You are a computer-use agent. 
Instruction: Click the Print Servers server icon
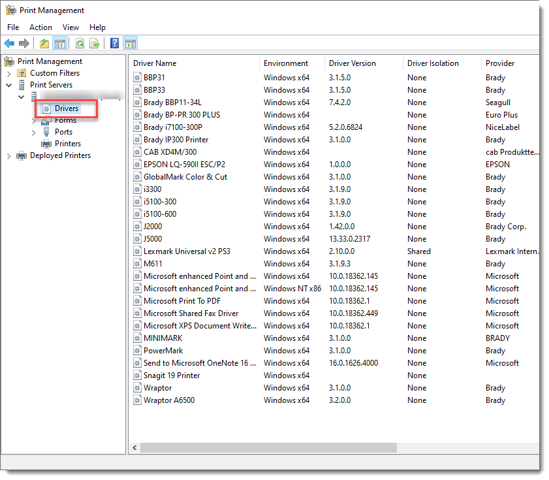(x=22, y=85)
